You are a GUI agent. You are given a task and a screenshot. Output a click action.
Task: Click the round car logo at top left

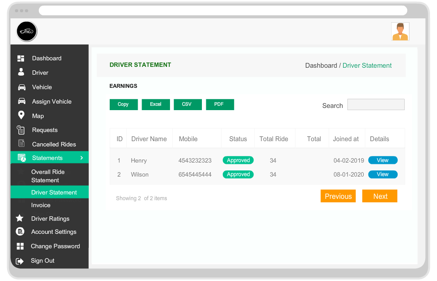pyautogui.click(x=27, y=31)
